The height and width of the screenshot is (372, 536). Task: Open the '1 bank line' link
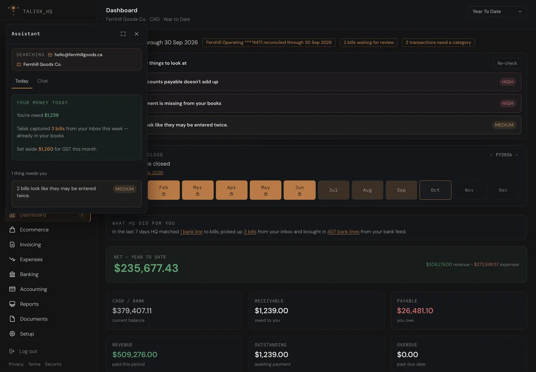191,232
